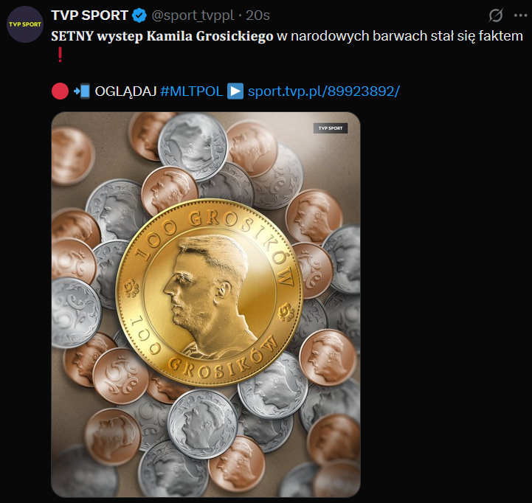Image resolution: width=532 pixels, height=503 pixels.
Task: Open the @sport_tvppl handle
Action: click(x=193, y=15)
